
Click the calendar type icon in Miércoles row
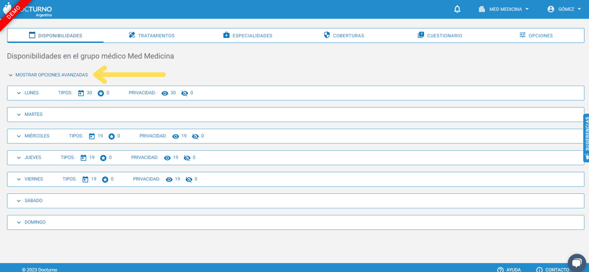pyautogui.click(x=92, y=136)
